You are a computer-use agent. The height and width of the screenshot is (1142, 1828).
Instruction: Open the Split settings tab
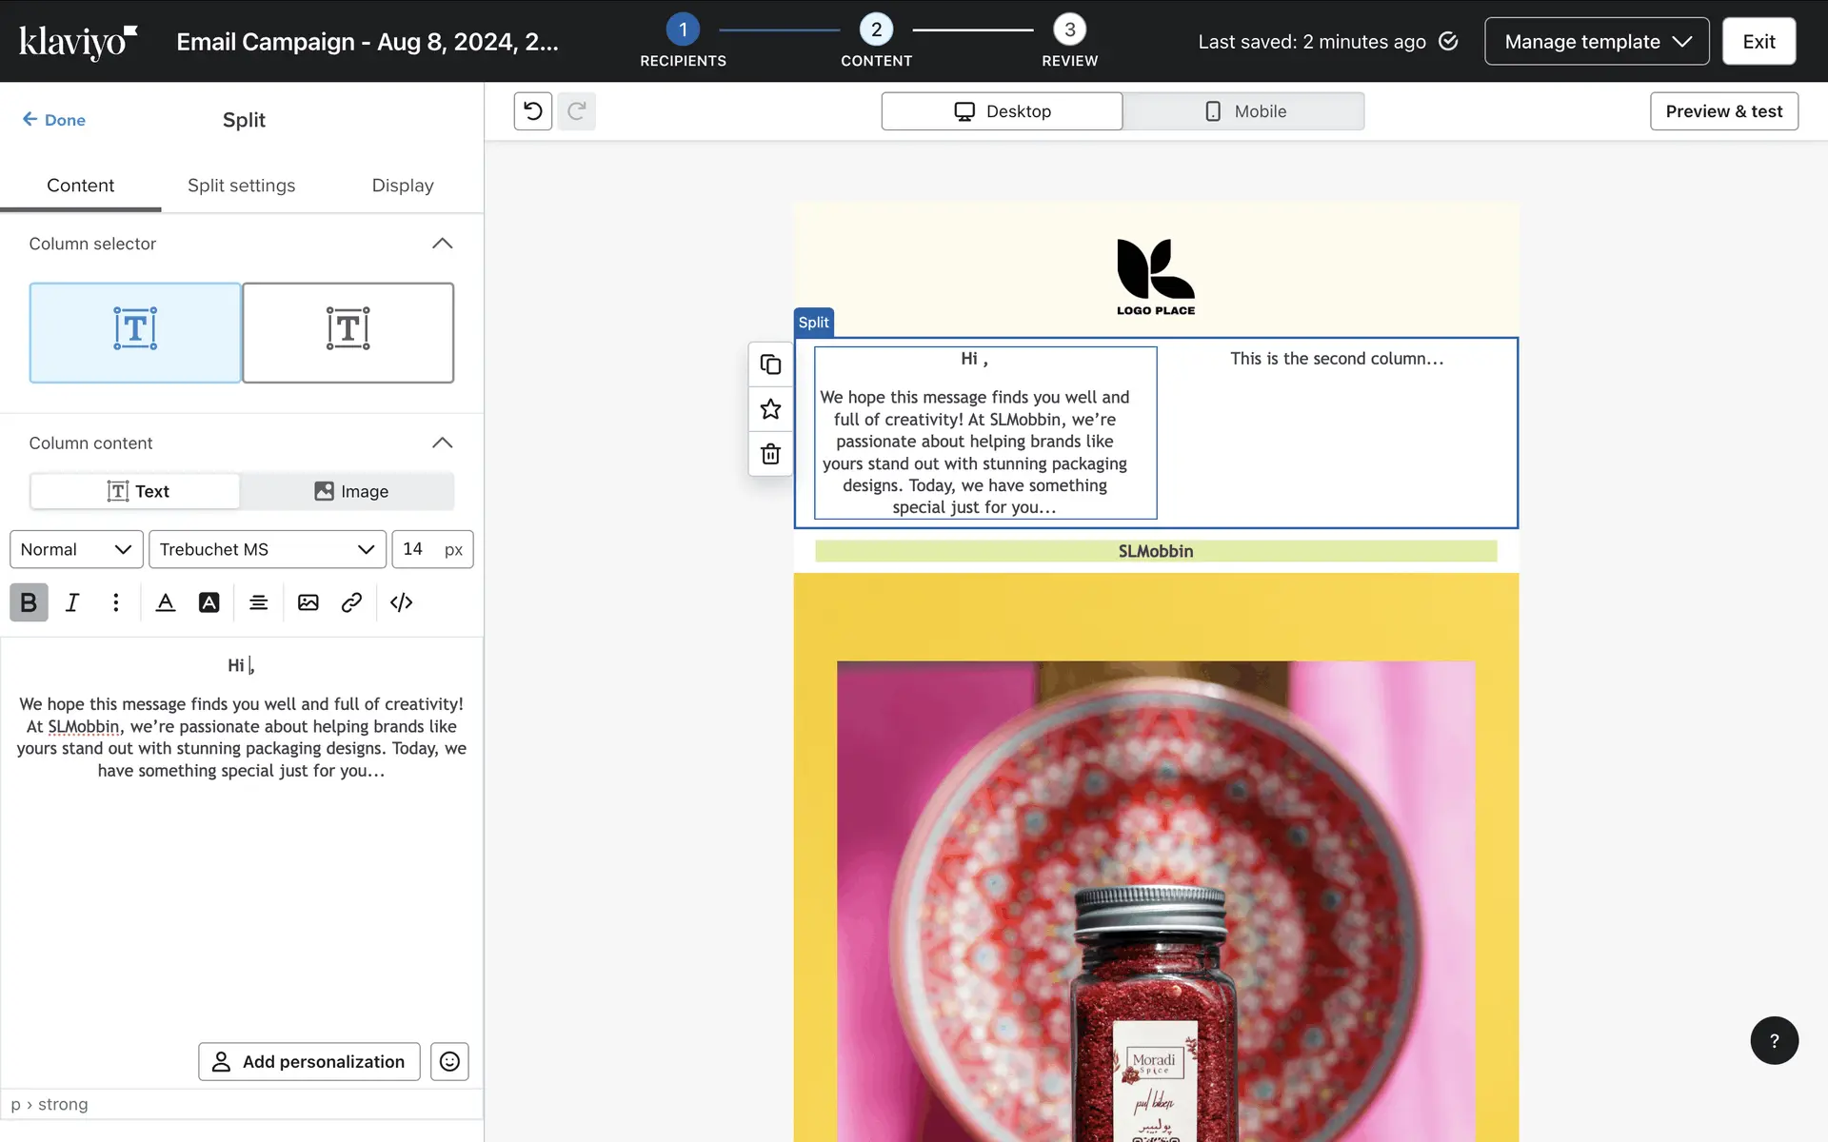241,186
